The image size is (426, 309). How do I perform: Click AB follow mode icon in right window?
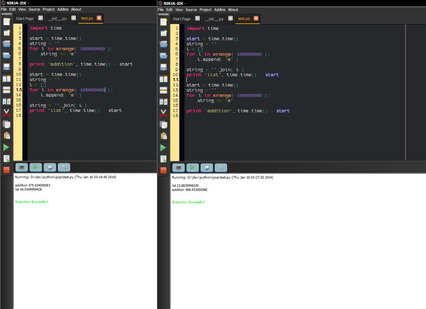(x=164, y=102)
